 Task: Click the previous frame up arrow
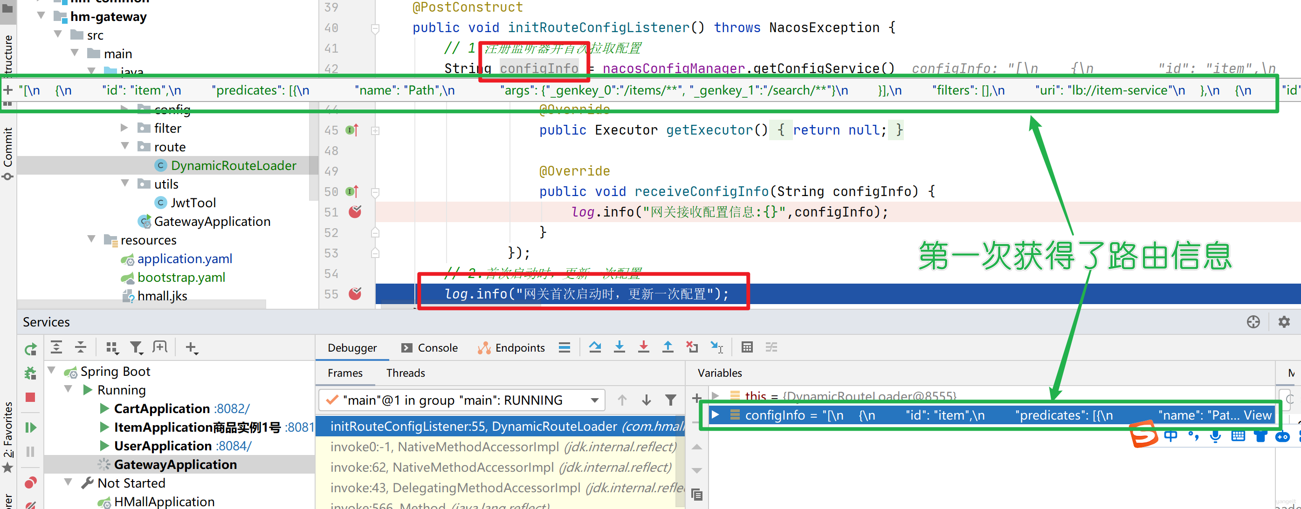point(622,400)
